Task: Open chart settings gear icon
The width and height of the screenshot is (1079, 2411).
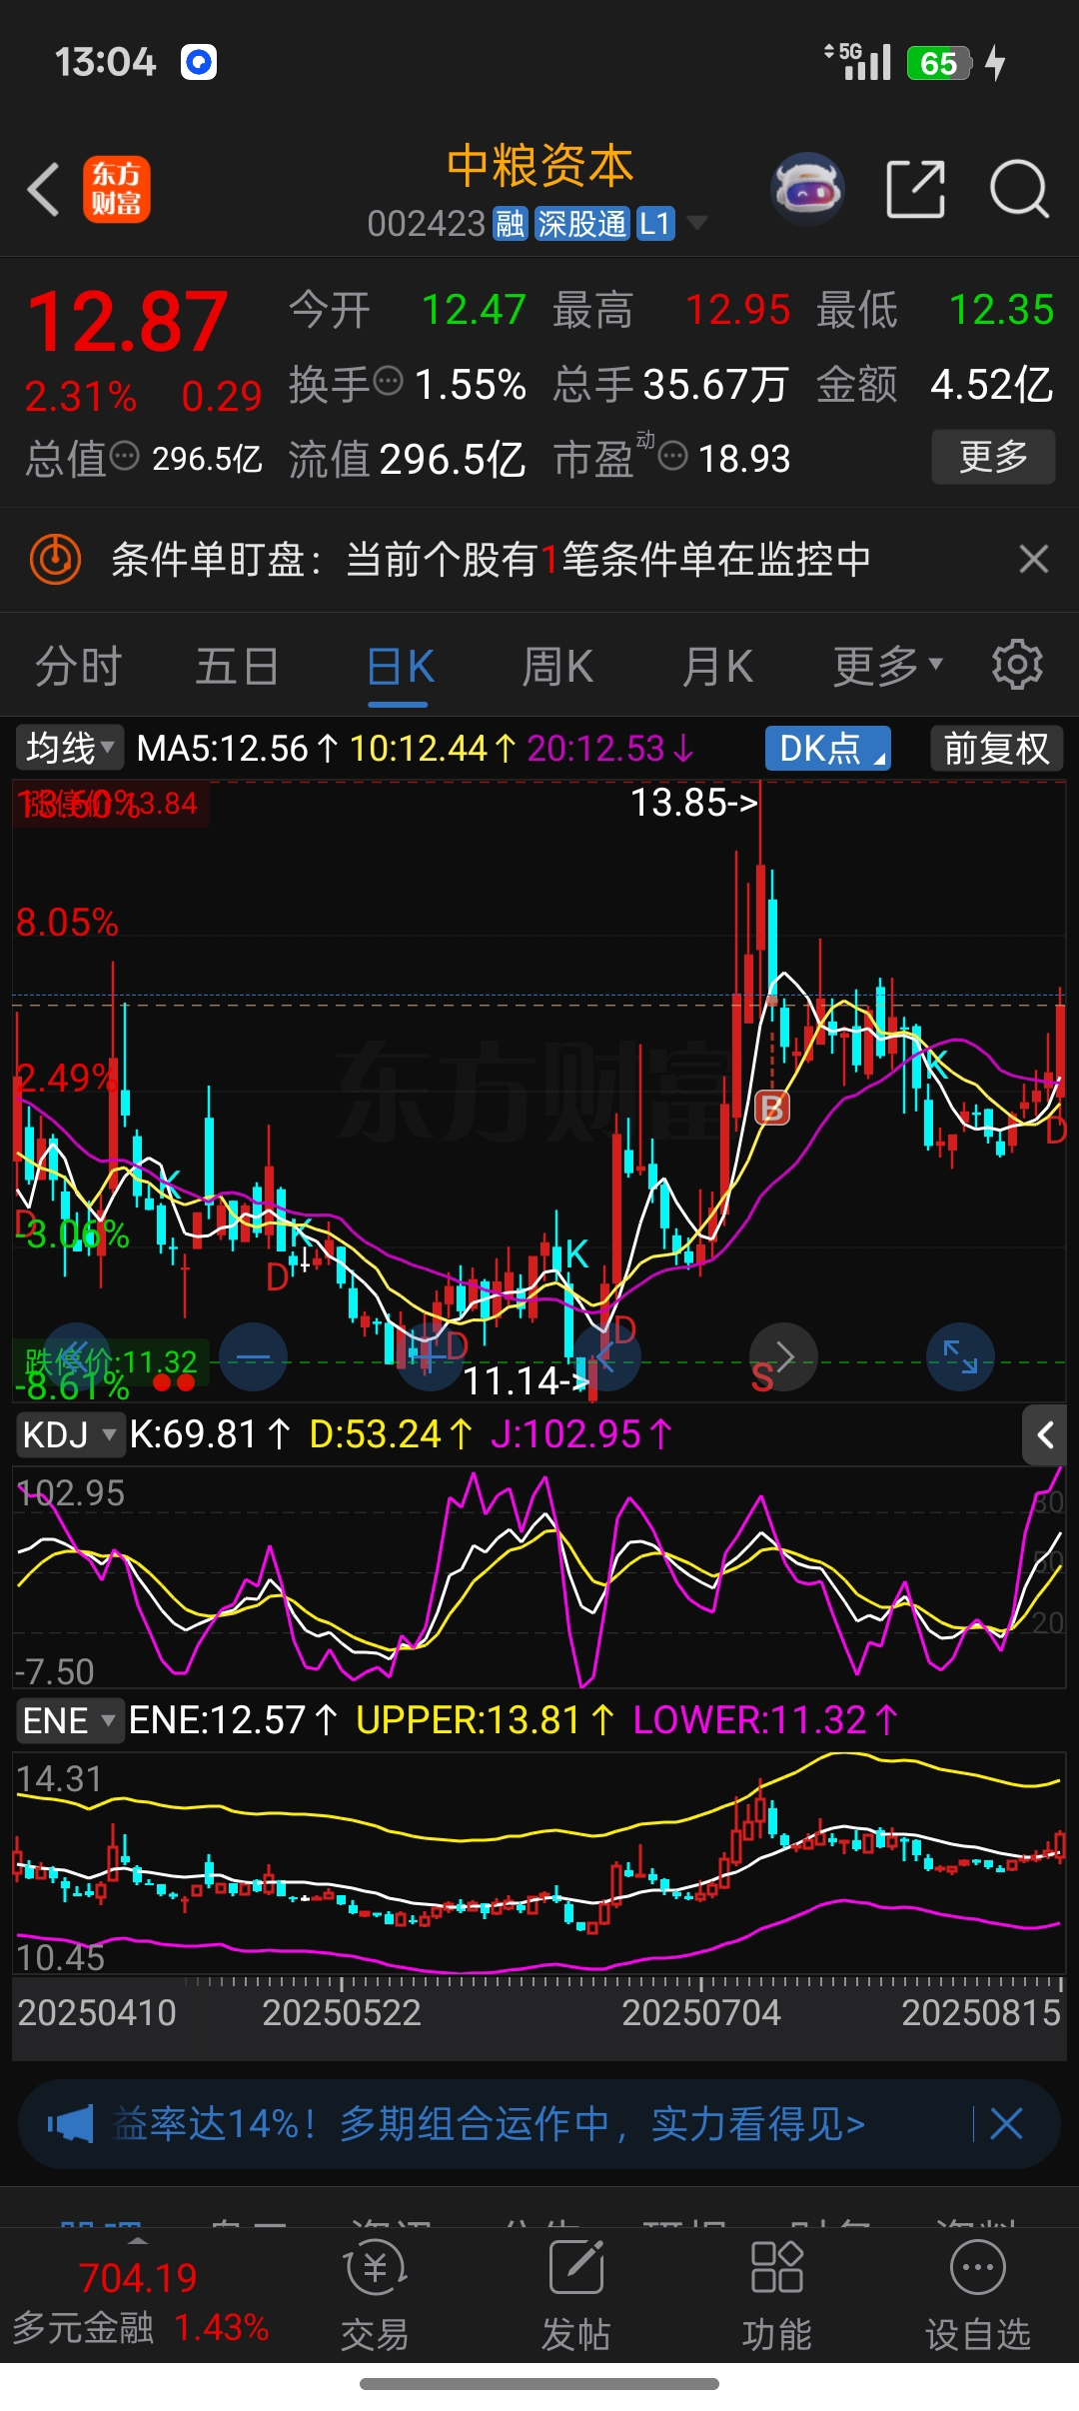Action: [x=1017, y=665]
